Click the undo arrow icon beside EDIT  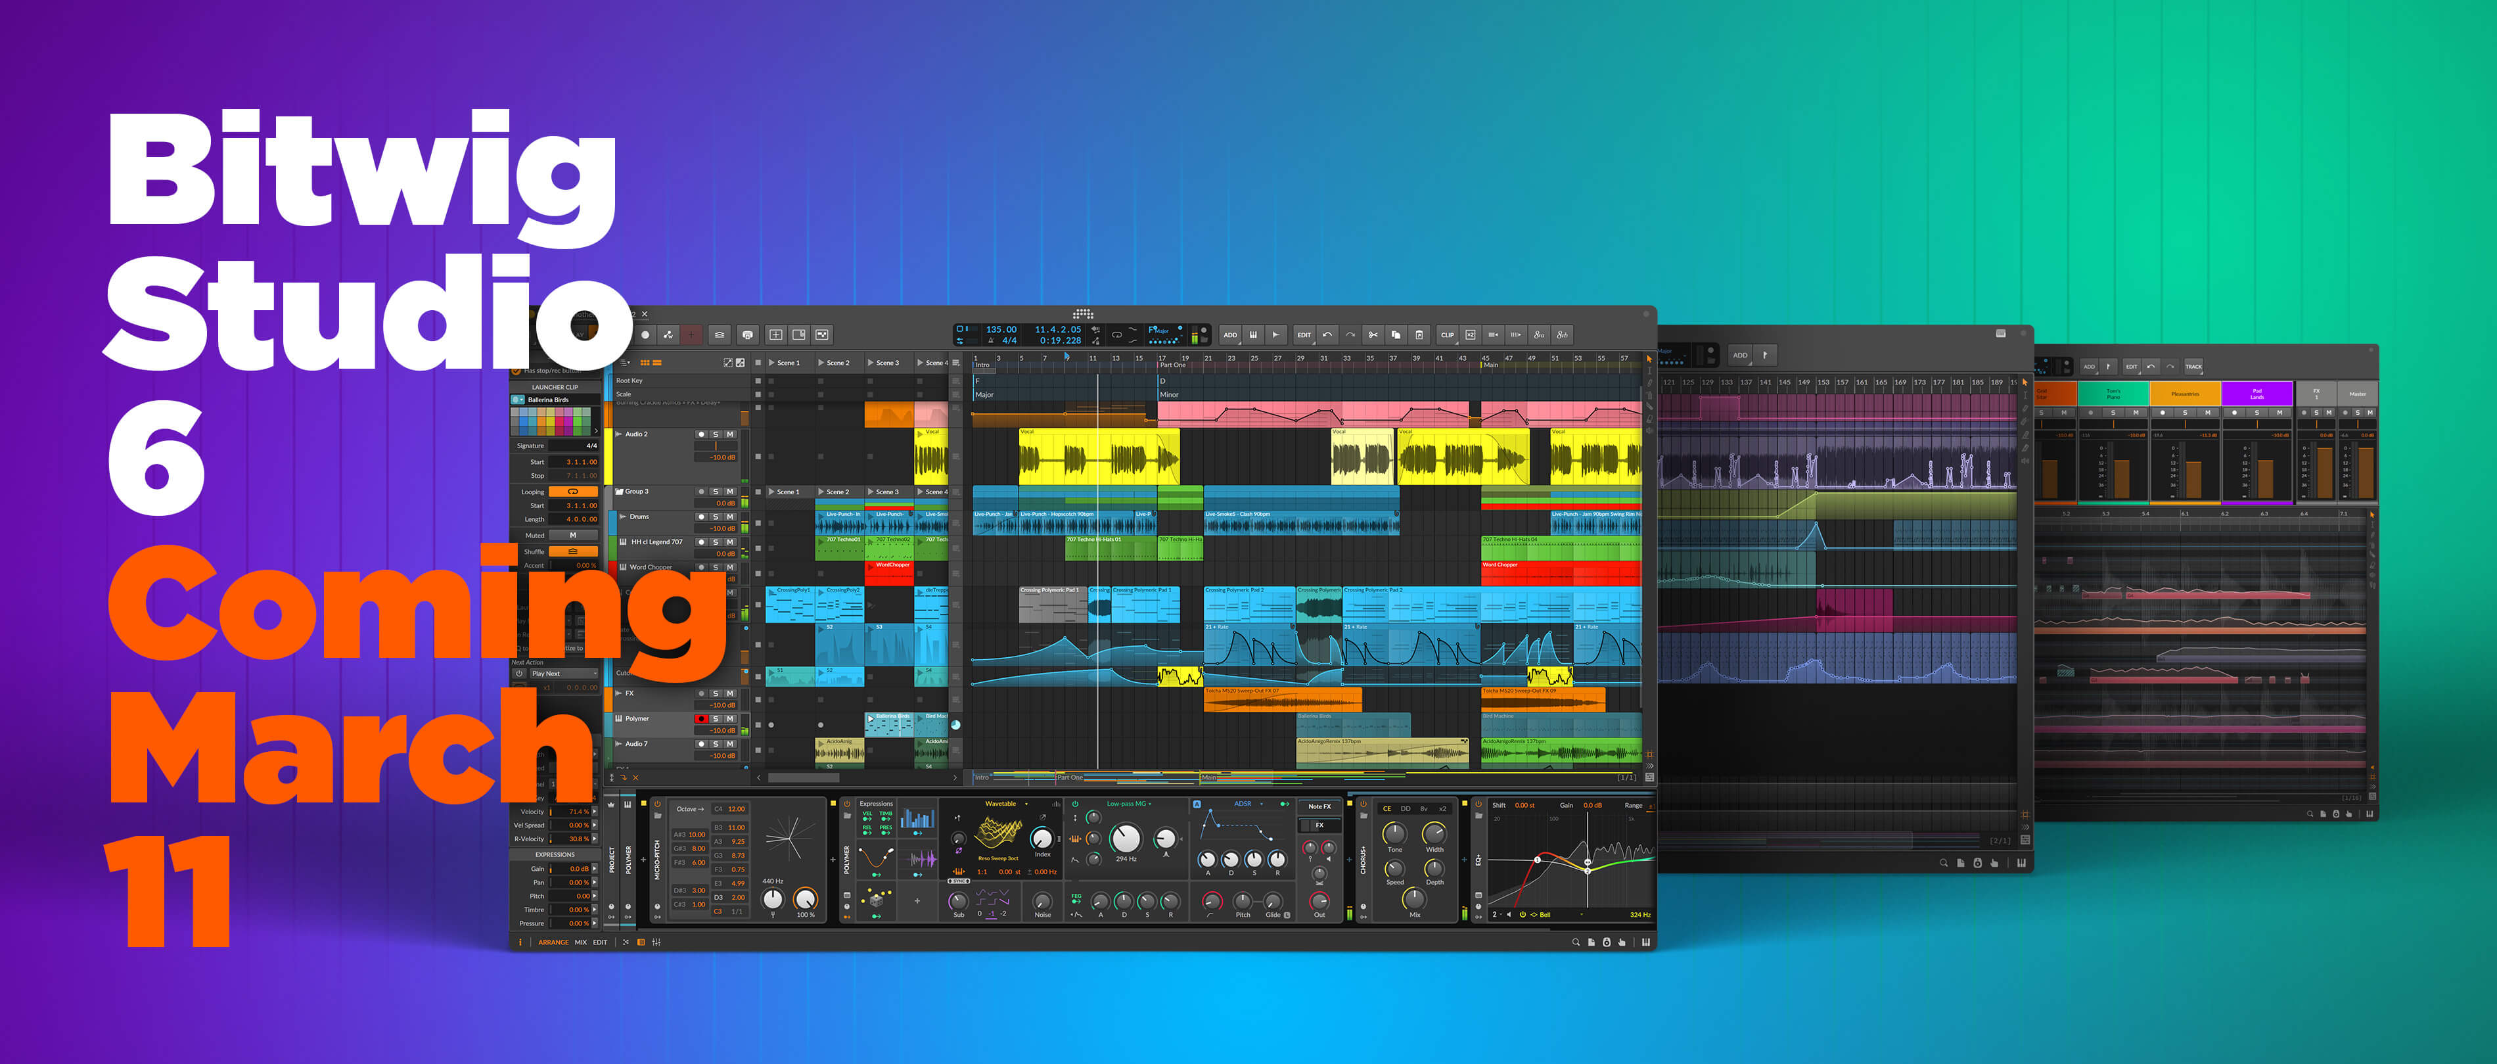pos(1328,335)
